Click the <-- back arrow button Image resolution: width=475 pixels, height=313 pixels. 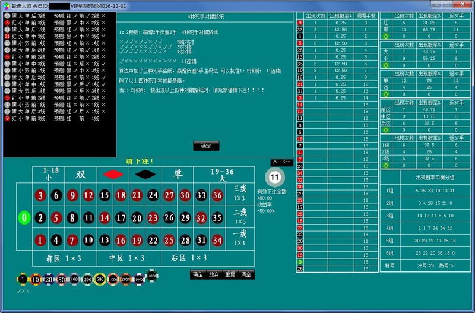287,162
